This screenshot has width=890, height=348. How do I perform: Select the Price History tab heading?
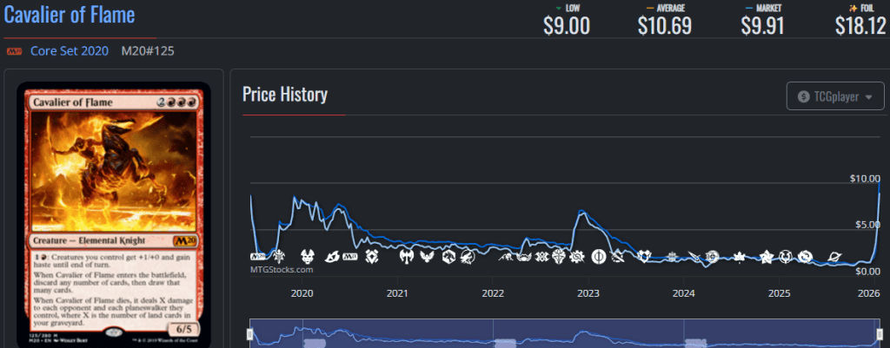tap(284, 95)
